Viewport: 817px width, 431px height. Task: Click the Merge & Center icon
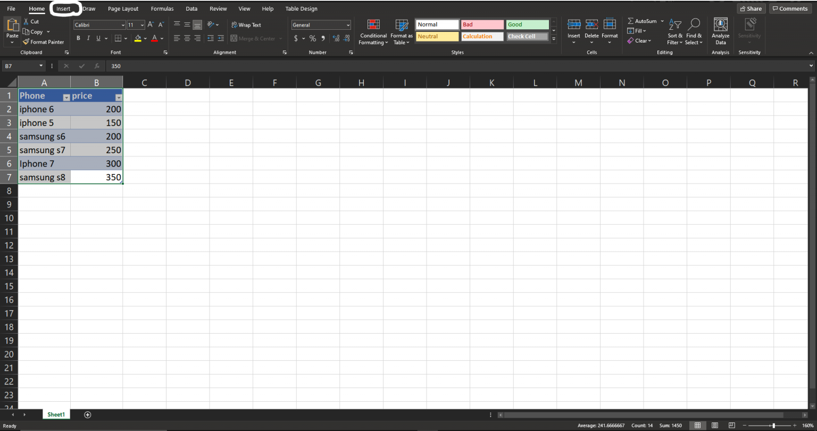click(x=234, y=38)
